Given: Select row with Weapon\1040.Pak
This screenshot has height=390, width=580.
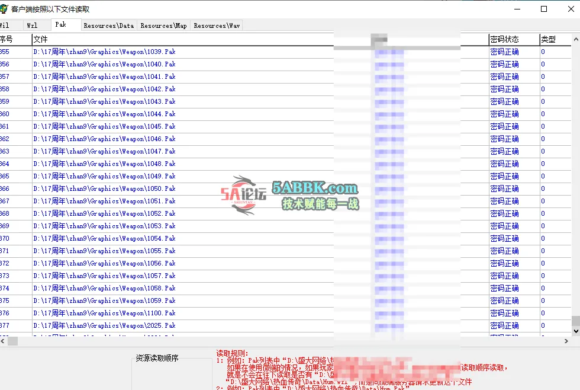Looking at the screenshot, I should (285, 65).
